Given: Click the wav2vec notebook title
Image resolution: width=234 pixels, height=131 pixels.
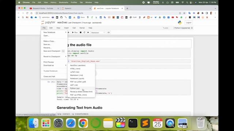Looking at the screenshot, I should (x=62, y=23).
